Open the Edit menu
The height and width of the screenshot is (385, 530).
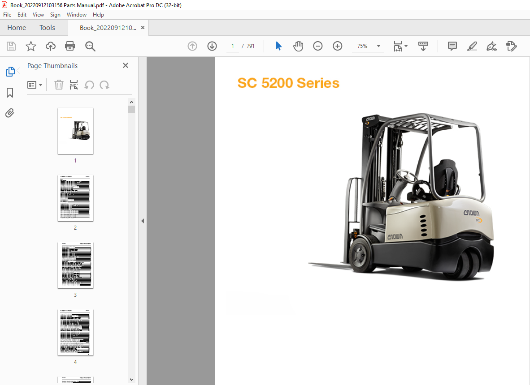coord(22,15)
